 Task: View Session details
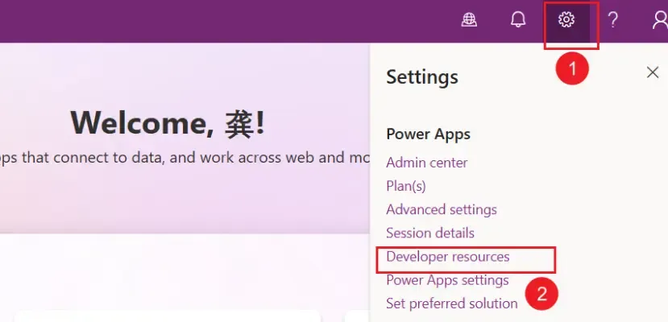(429, 233)
